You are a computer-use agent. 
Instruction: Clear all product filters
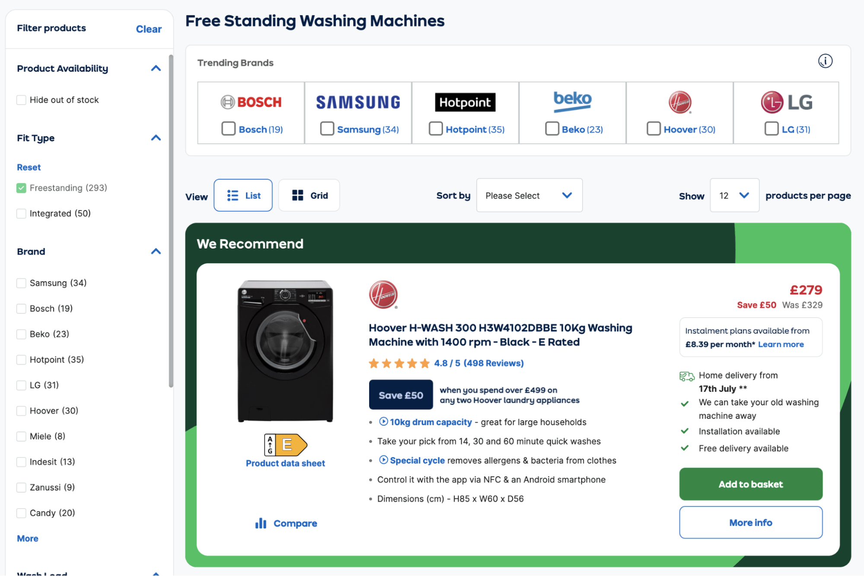(x=149, y=29)
